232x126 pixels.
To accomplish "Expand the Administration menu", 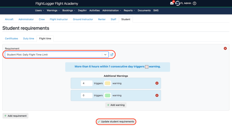I will (112, 10).
